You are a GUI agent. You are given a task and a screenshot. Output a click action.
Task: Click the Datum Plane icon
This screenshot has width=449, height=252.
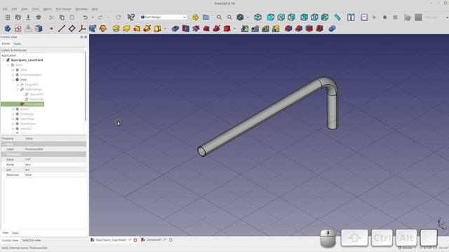pos(72,28)
